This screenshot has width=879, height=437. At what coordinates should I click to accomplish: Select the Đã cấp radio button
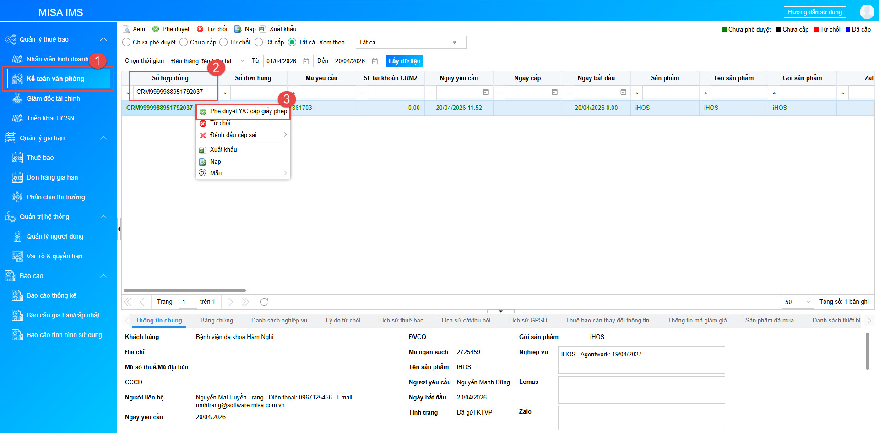(x=259, y=43)
